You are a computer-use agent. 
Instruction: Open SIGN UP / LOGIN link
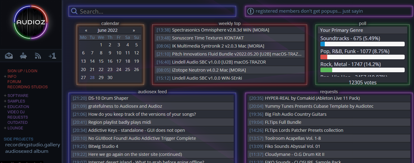(x=22, y=71)
